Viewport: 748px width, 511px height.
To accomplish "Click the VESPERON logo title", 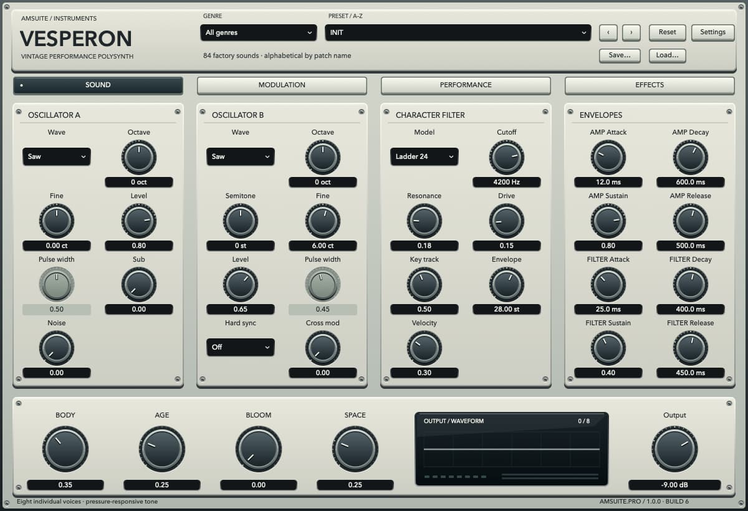I will (x=76, y=39).
